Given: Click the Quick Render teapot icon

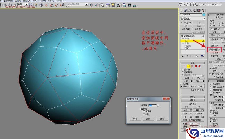Looking at the screenshot, I should point(134,6).
